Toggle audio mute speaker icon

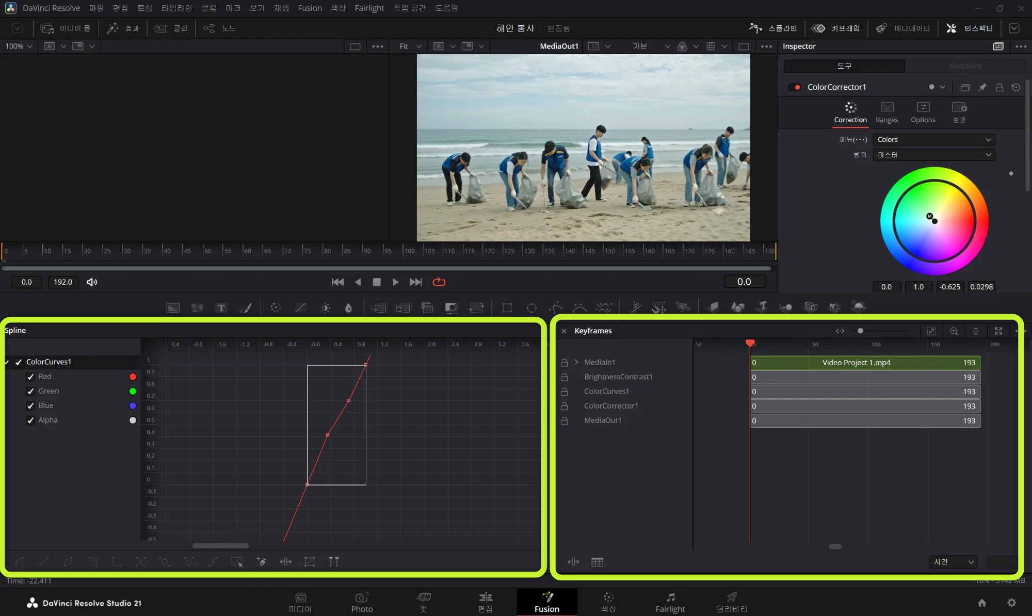coord(92,282)
